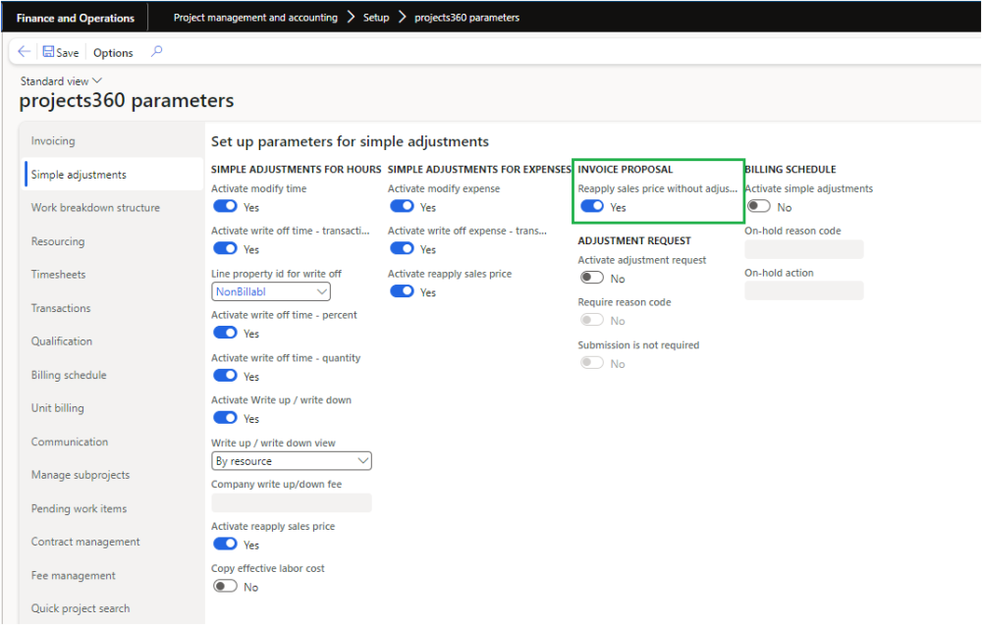The image size is (982, 625).
Task: Enable Activate adjustment request toggle
Action: click(591, 279)
